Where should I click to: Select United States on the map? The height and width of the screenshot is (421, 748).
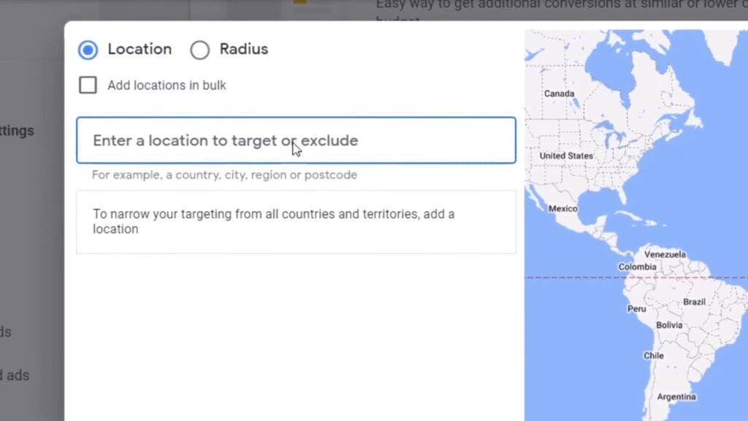[566, 156]
